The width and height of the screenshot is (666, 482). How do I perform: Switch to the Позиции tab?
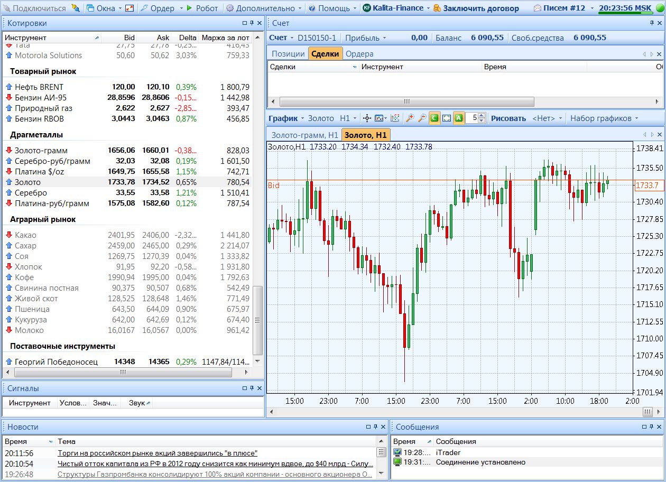[288, 53]
